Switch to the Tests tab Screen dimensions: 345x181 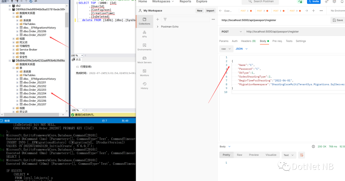[x=289, y=41]
